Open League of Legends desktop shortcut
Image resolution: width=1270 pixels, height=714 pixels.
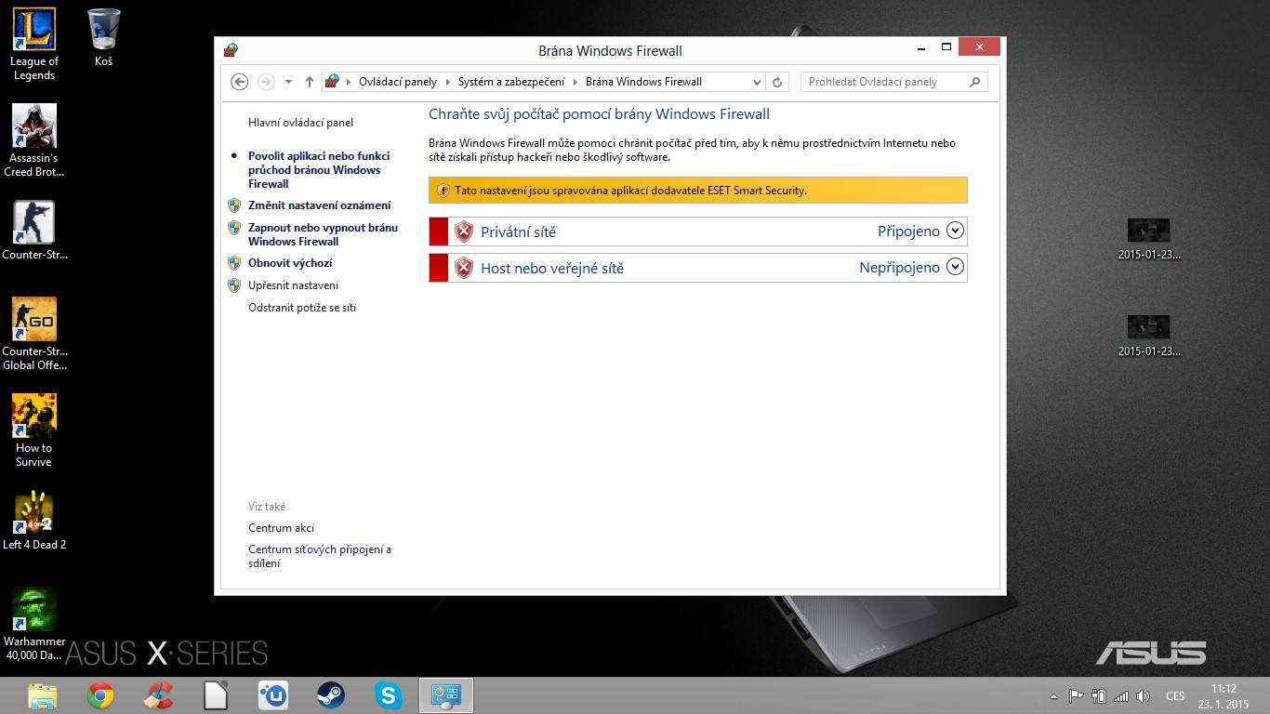click(x=34, y=45)
